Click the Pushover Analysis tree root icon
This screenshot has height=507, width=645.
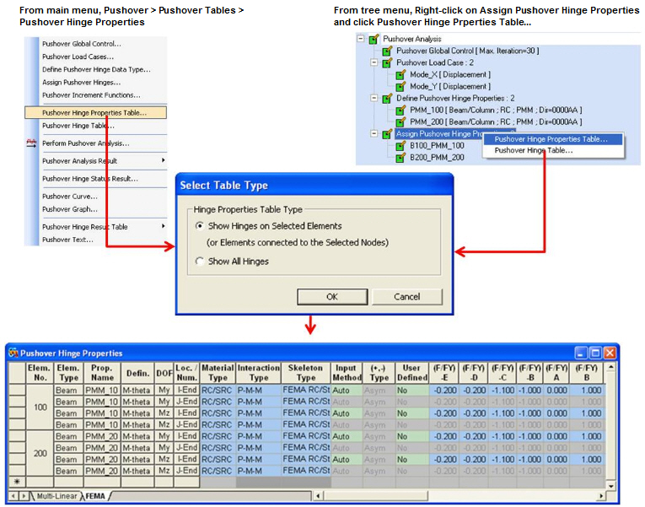374,39
